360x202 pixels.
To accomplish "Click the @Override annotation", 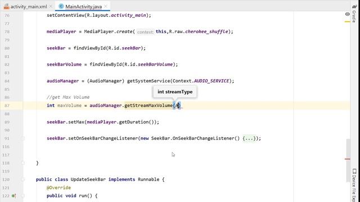I will pyautogui.click(x=58, y=187).
